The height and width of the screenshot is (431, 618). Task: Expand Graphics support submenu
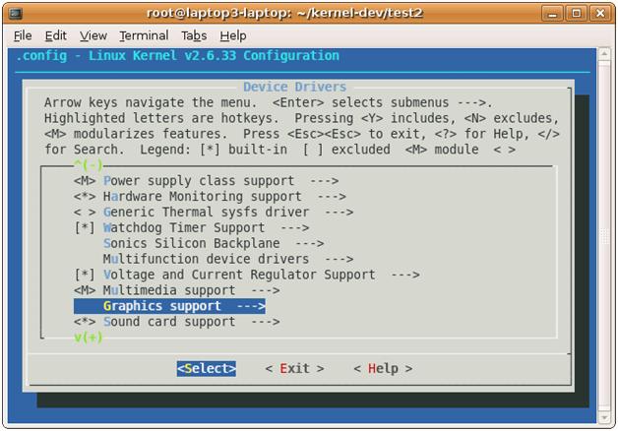[x=169, y=306]
